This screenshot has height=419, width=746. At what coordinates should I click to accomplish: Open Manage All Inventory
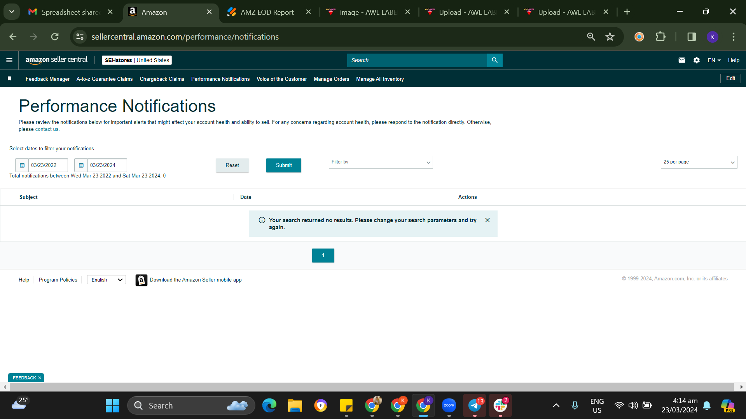click(x=380, y=79)
